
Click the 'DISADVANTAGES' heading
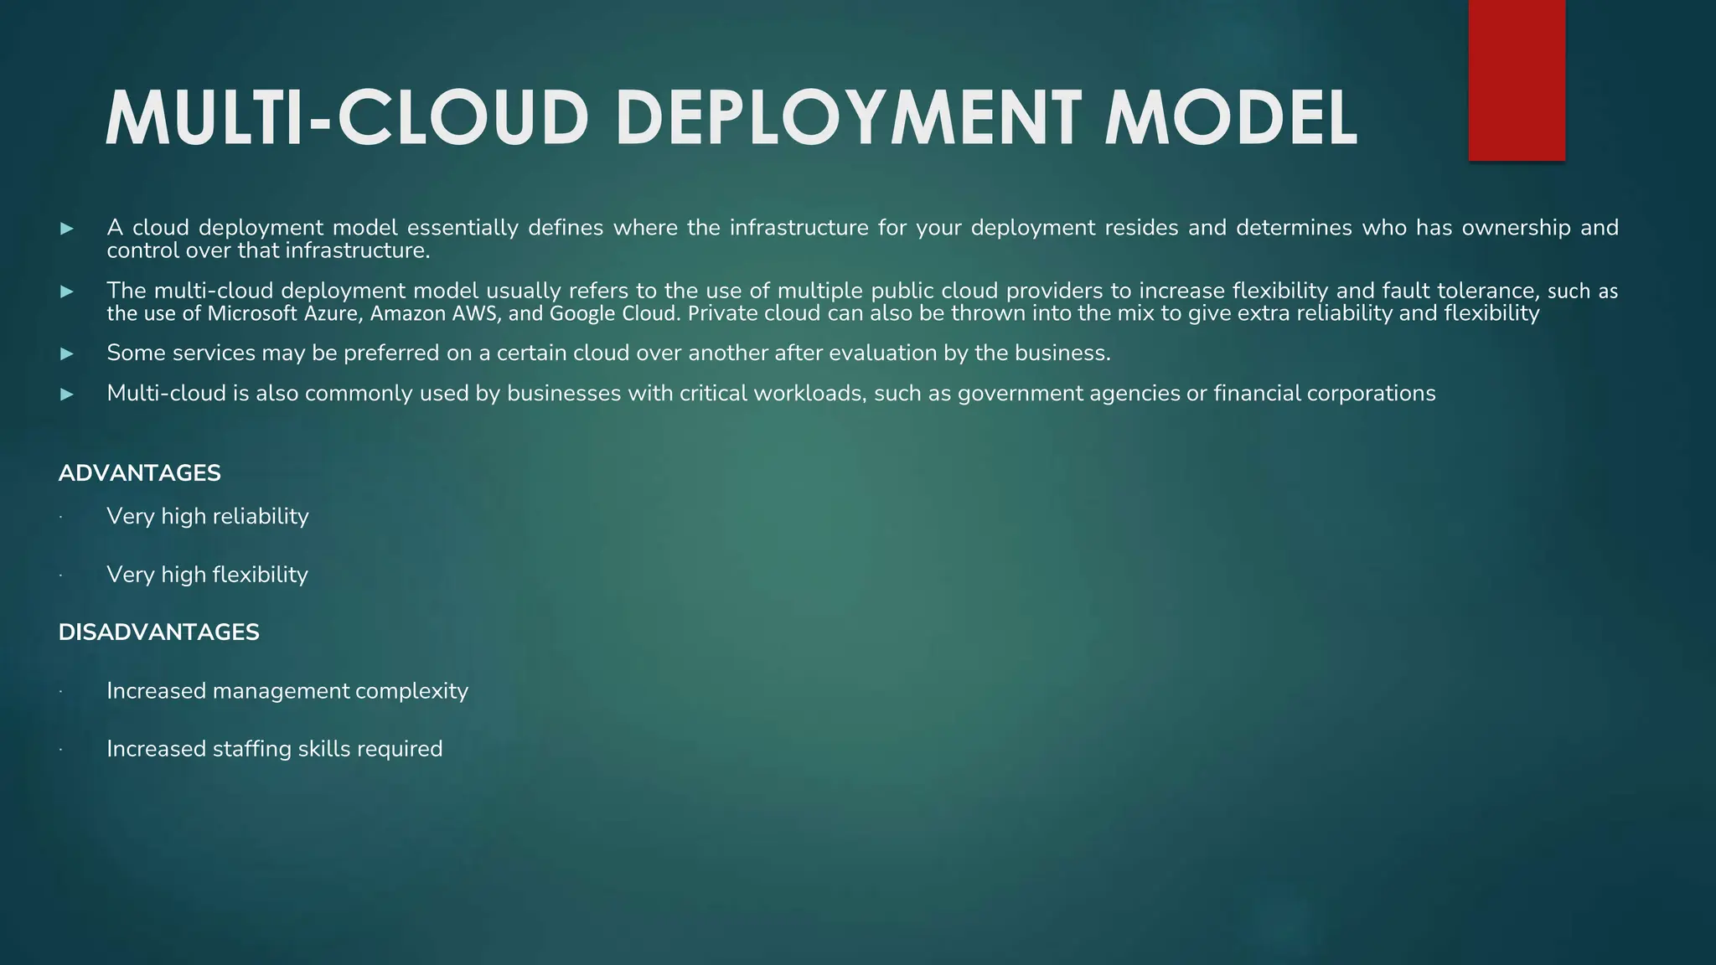point(159,632)
